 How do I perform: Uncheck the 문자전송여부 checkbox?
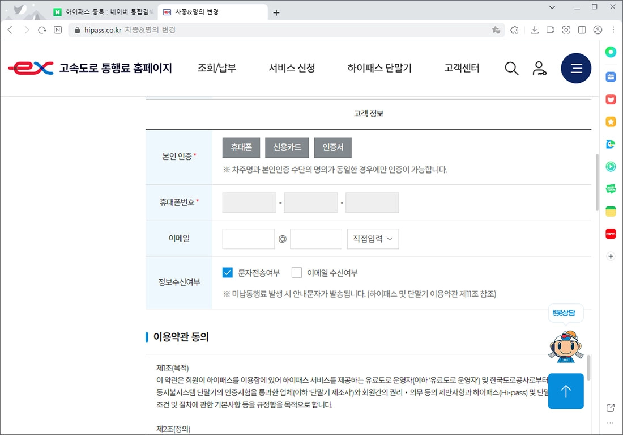coord(228,272)
